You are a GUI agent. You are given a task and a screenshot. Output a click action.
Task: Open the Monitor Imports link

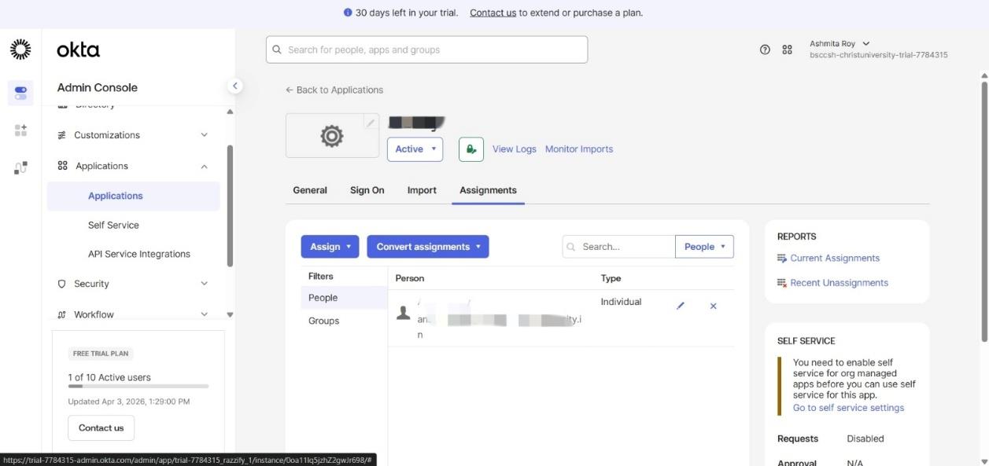(579, 149)
